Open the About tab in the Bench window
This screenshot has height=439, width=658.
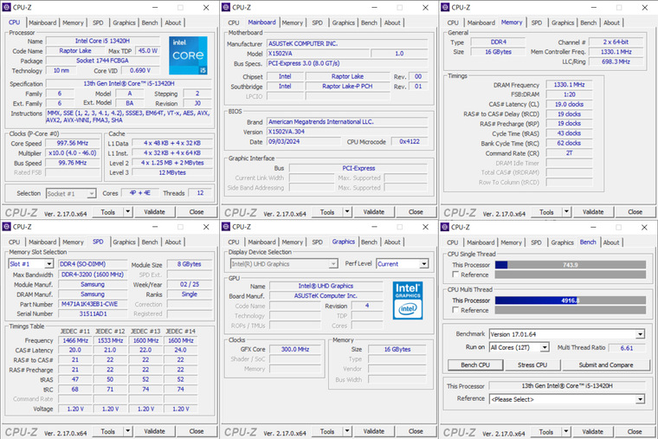611,242
